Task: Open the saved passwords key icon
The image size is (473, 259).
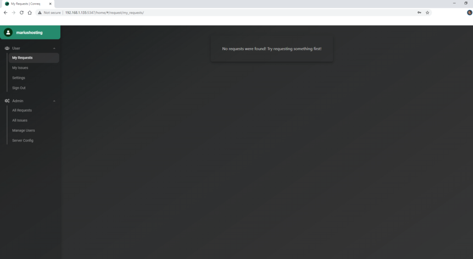Action: [419, 12]
